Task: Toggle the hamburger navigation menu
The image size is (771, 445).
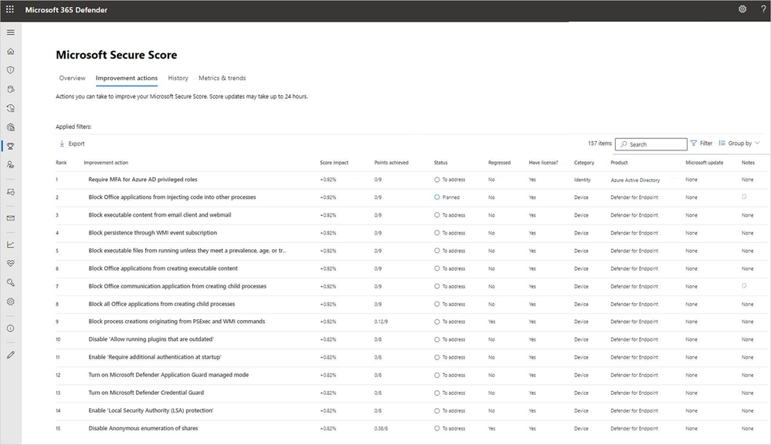Action: (x=10, y=32)
